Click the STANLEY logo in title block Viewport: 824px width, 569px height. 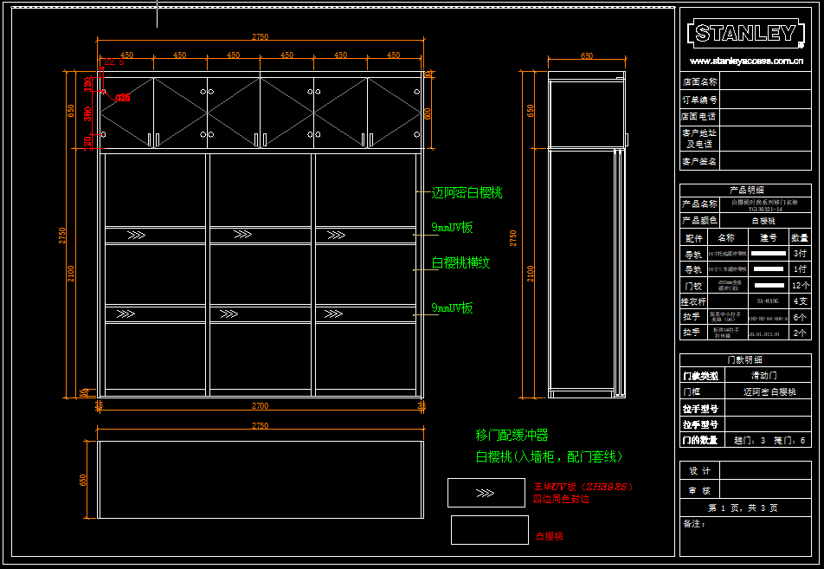coord(744,34)
